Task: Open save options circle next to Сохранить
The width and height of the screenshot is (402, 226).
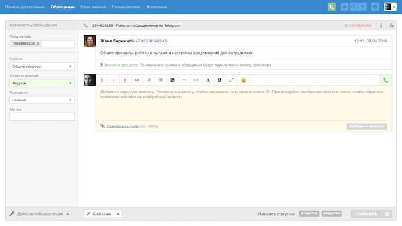Action: click(387, 214)
